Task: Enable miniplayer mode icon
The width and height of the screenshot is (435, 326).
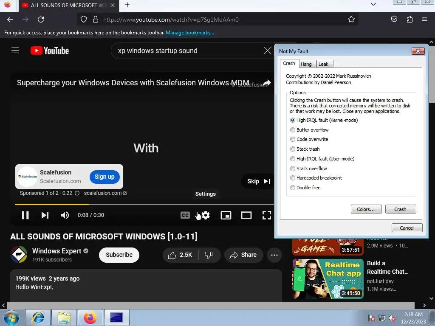Action: pos(226,215)
